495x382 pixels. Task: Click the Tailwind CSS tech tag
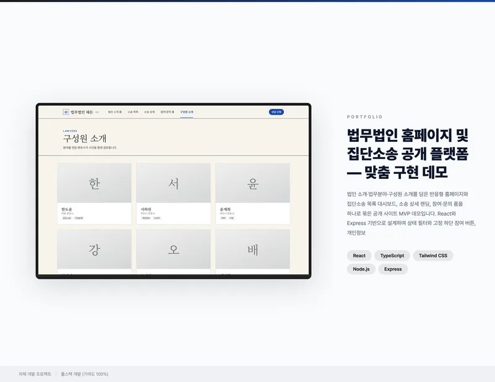point(433,256)
